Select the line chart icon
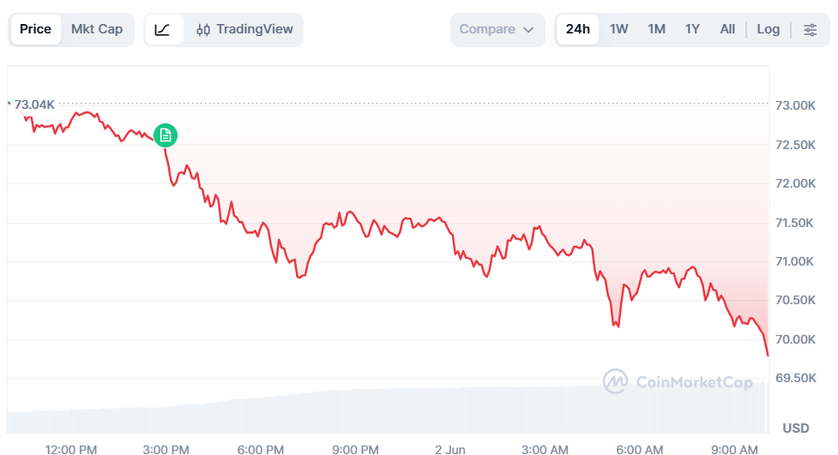Viewport: 838px width, 455px height. pos(162,29)
